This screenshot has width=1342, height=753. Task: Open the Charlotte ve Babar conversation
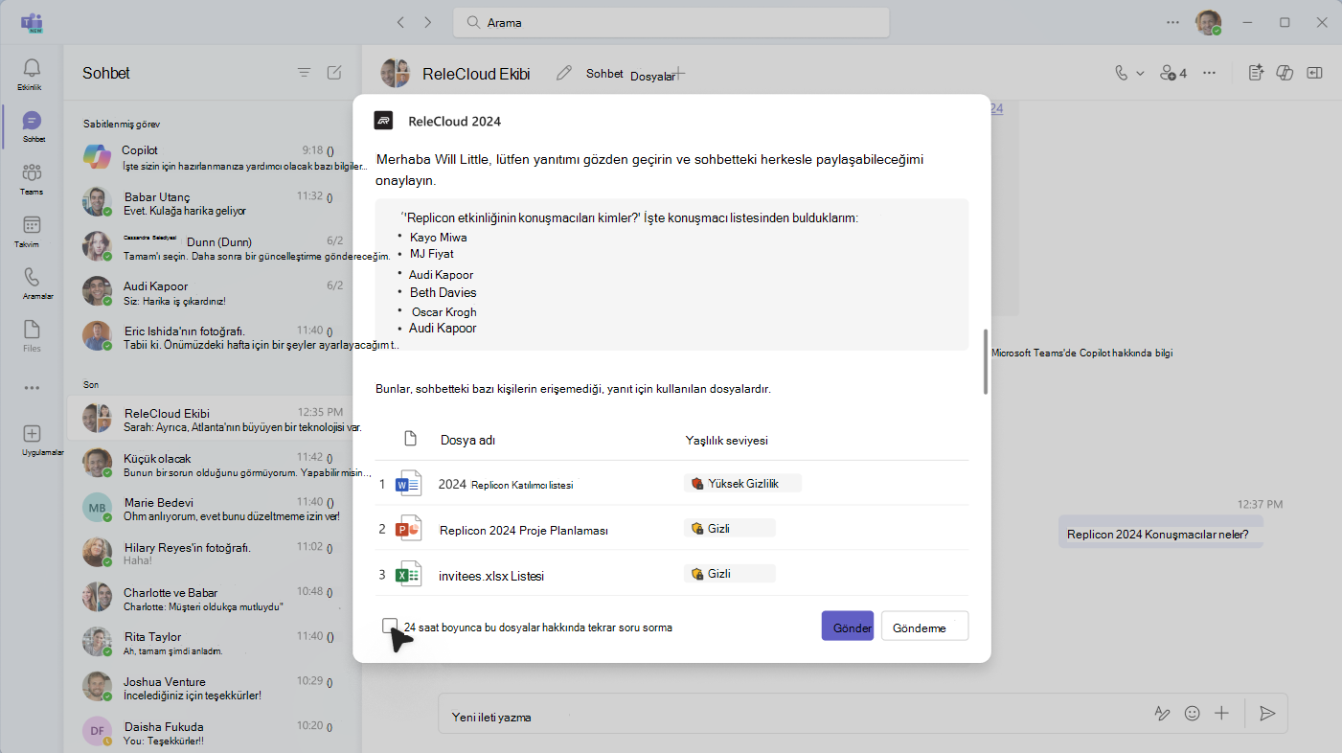point(213,599)
